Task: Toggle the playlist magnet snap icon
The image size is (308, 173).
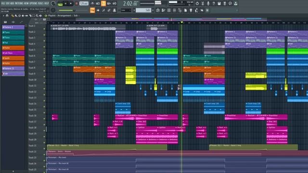Action: (x=7, y=16)
